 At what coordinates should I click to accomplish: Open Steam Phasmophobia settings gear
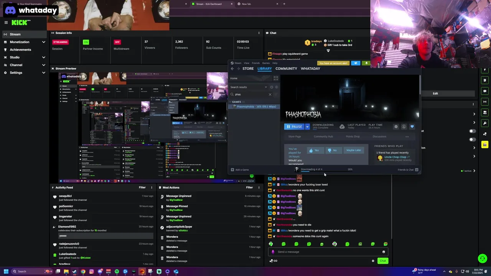[396, 127]
